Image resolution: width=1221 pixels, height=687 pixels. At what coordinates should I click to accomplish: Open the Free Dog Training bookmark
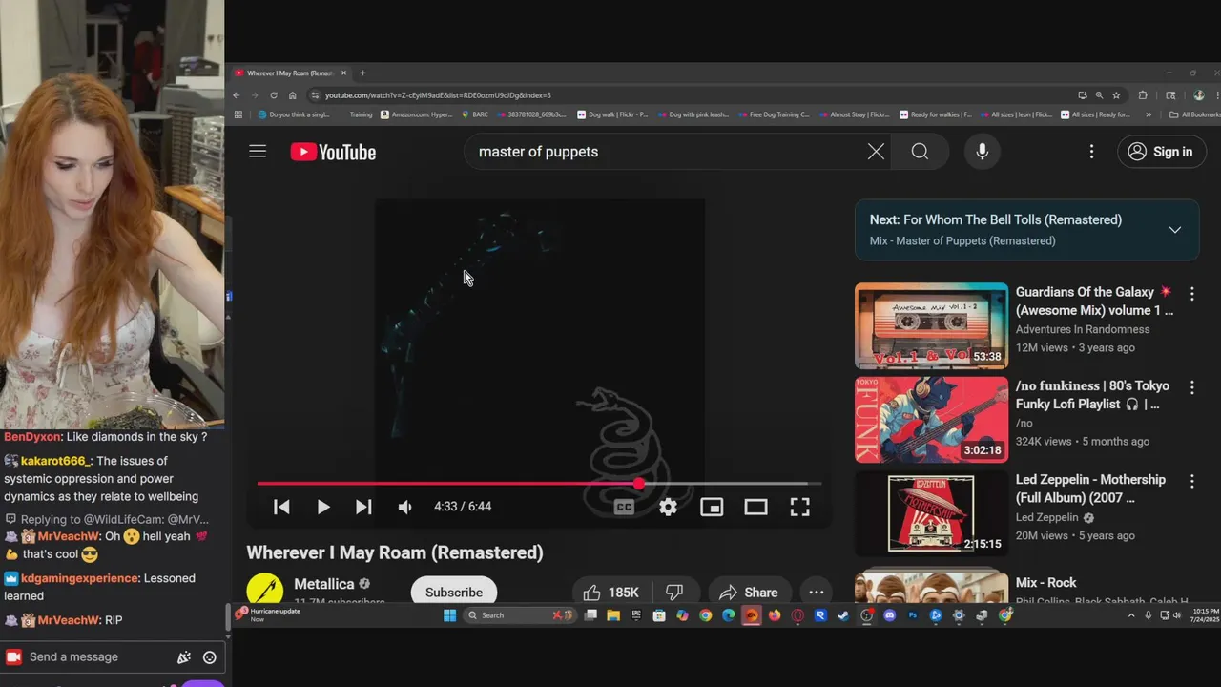(x=773, y=114)
